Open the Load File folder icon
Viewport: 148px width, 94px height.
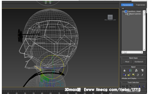pyautogui.click(x=129, y=75)
